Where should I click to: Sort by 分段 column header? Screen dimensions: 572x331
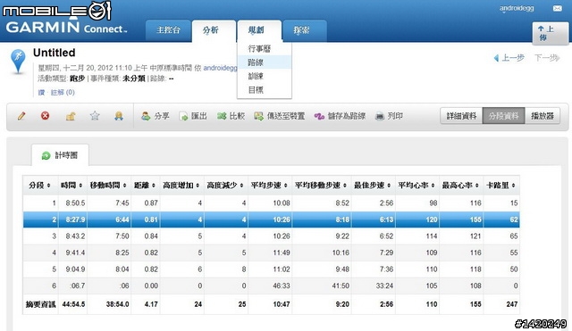39,186
